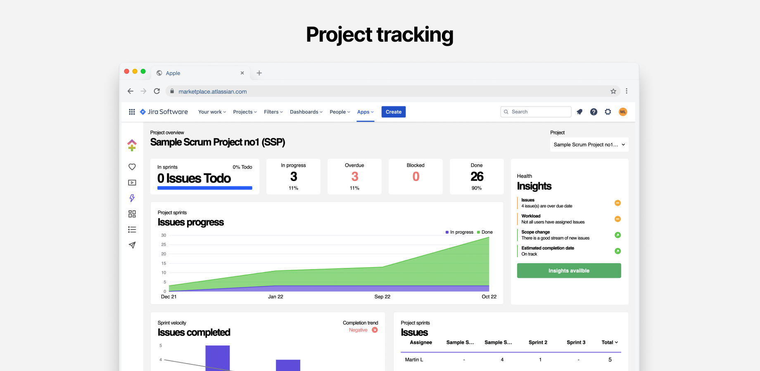
Task: Click the Sprint 3 column header
Action: tap(576, 342)
